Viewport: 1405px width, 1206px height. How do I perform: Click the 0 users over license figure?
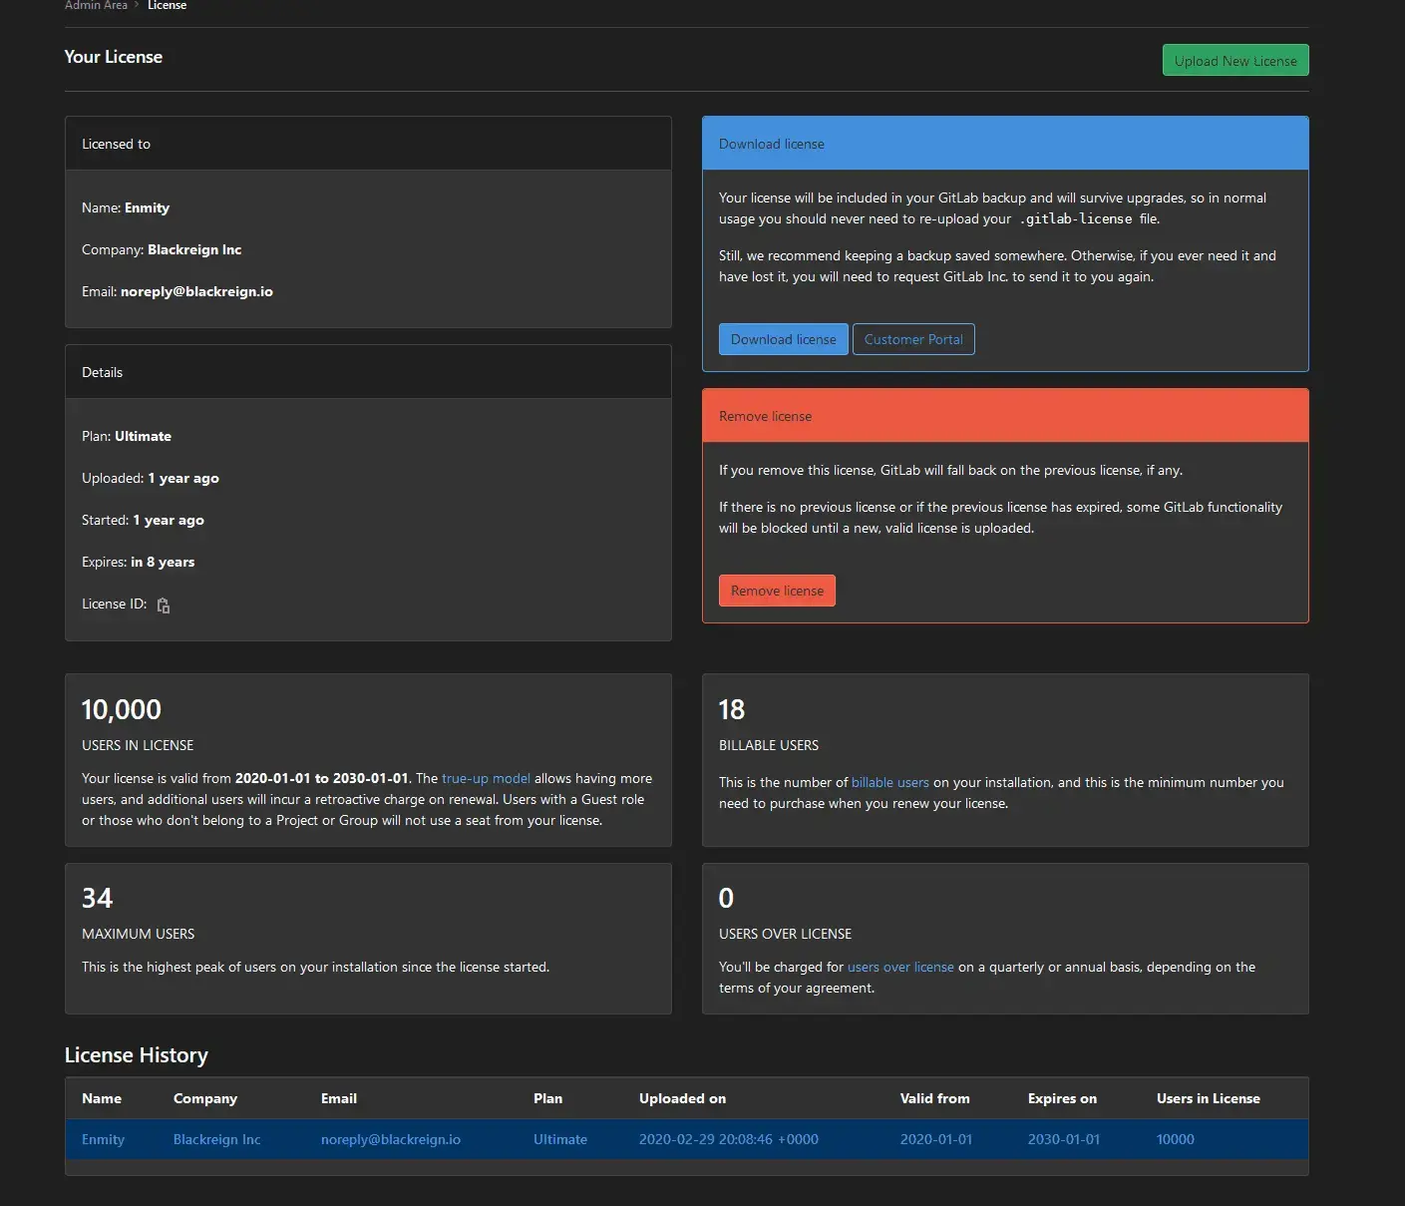[726, 898]
